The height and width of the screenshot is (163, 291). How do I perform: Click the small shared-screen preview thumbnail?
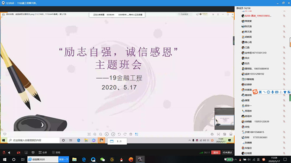pos(224,119)
